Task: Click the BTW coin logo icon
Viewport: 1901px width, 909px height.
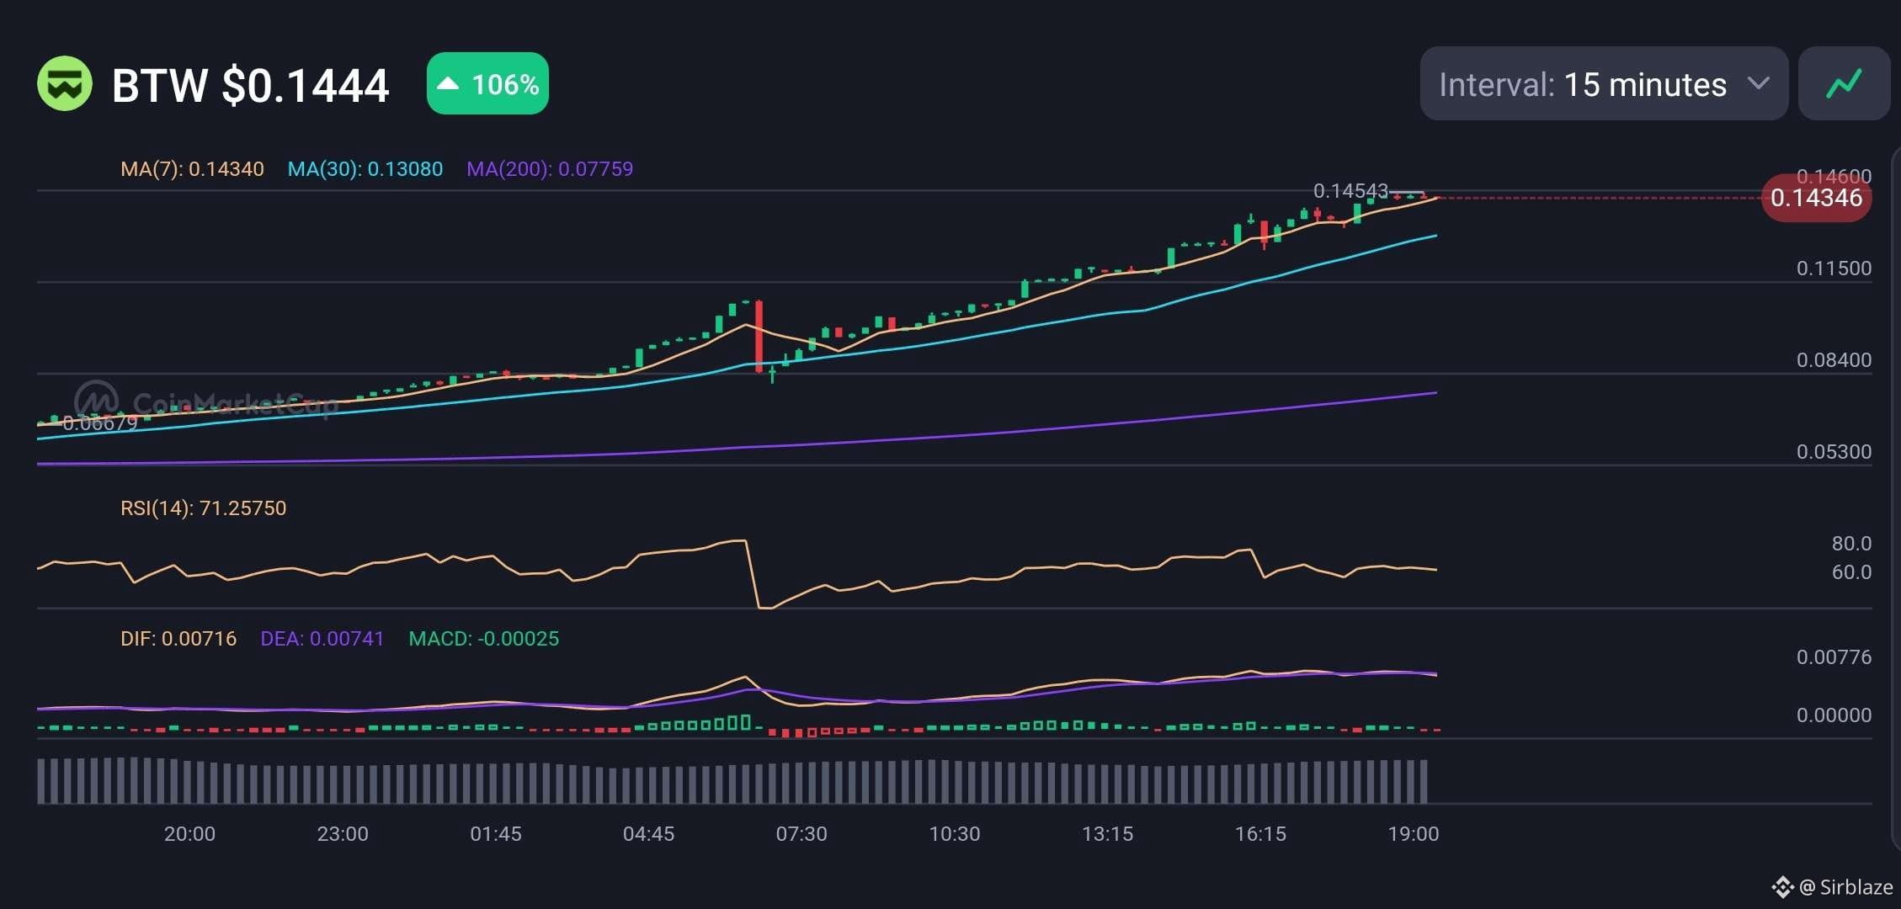Action: tap(65, 83)
